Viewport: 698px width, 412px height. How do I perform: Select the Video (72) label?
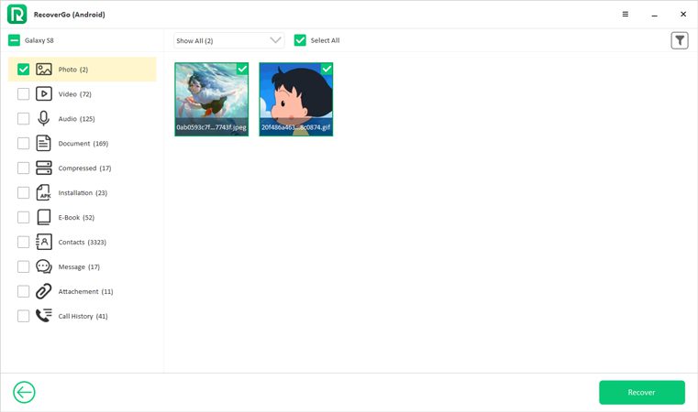(x=75, y=94)
